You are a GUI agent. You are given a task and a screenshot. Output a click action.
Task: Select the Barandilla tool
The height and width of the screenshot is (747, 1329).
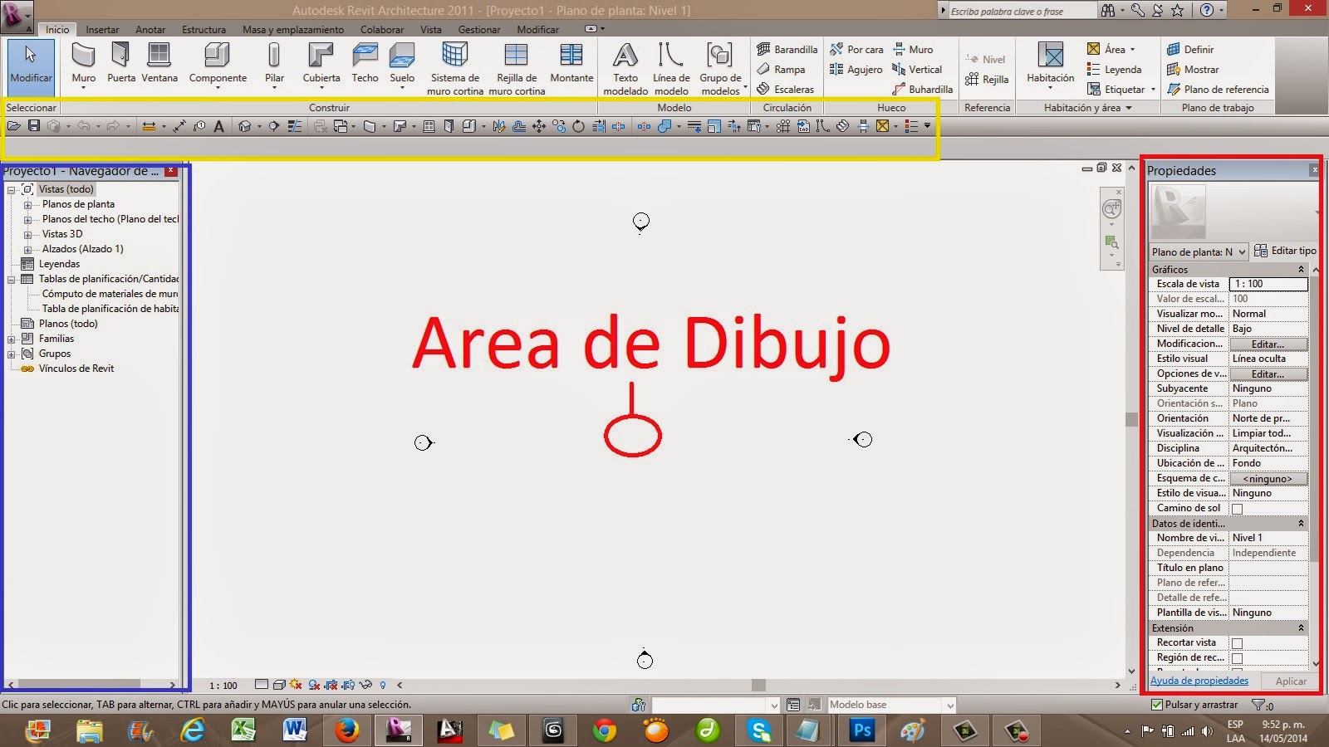coord(786,49)
